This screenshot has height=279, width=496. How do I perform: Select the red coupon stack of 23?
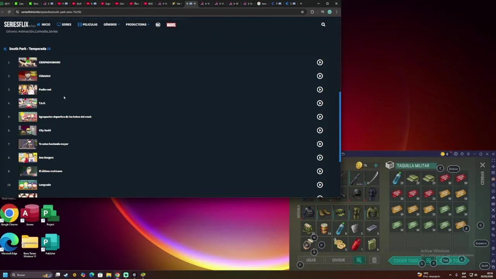[429, 194]
